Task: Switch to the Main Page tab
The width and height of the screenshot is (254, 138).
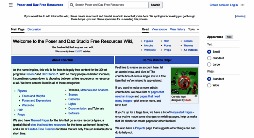Action: [x=18, y=29]
